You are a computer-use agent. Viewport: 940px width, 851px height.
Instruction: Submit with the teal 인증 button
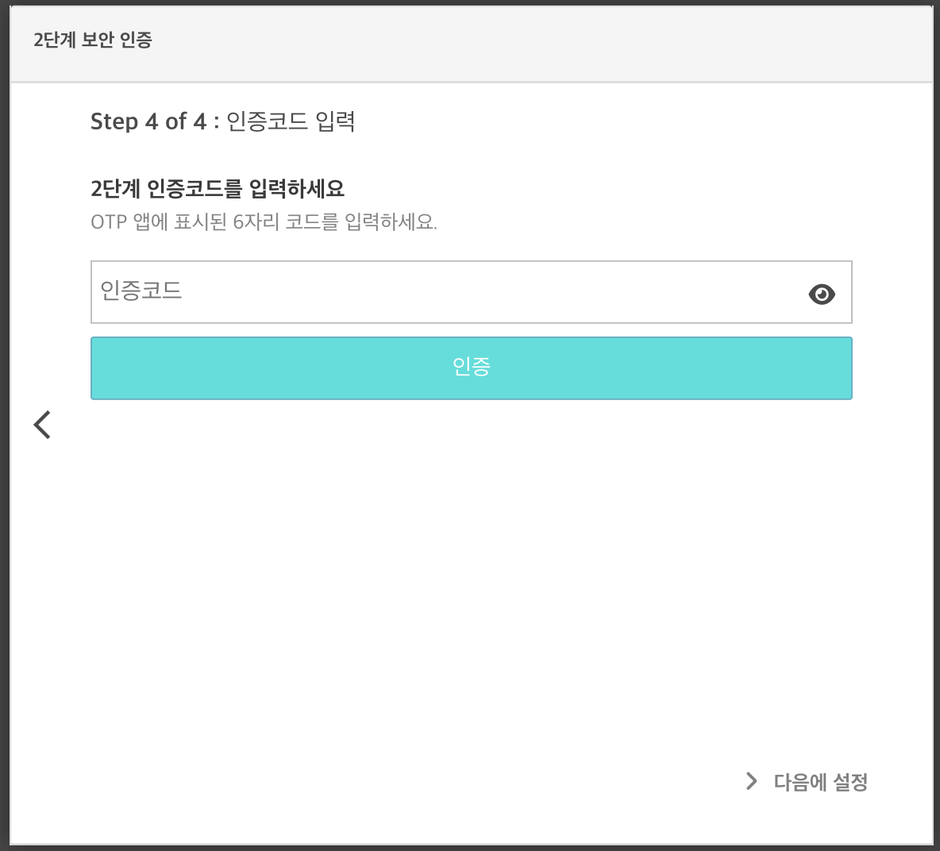coord(472,368)
